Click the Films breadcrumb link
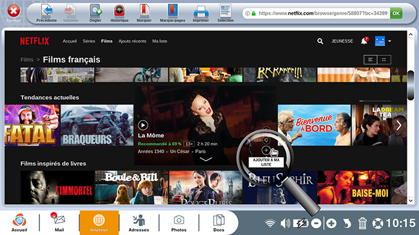 (x=27, y=60)
